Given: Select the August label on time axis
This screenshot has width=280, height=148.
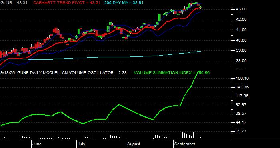Looking at the screenshot, I should coord(134,144).
